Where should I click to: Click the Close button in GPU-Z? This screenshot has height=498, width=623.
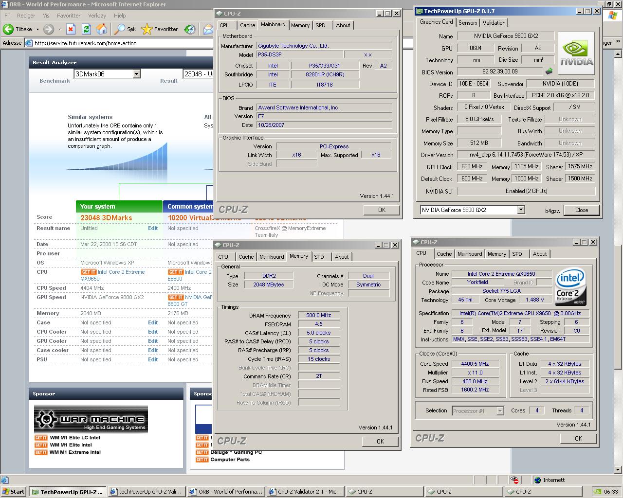click(x=581, y=210)
